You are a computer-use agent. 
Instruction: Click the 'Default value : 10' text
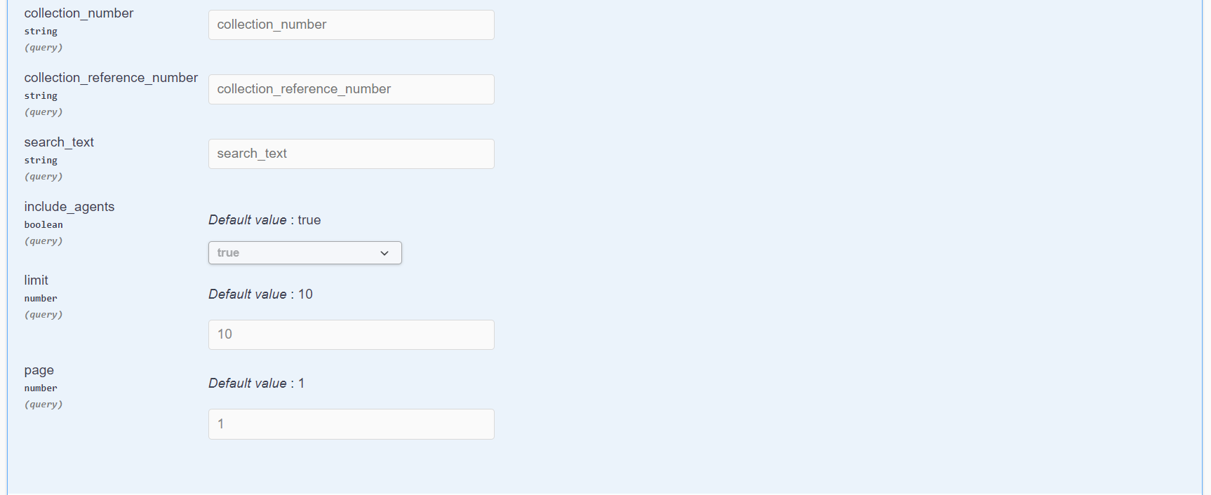[260, 294]
